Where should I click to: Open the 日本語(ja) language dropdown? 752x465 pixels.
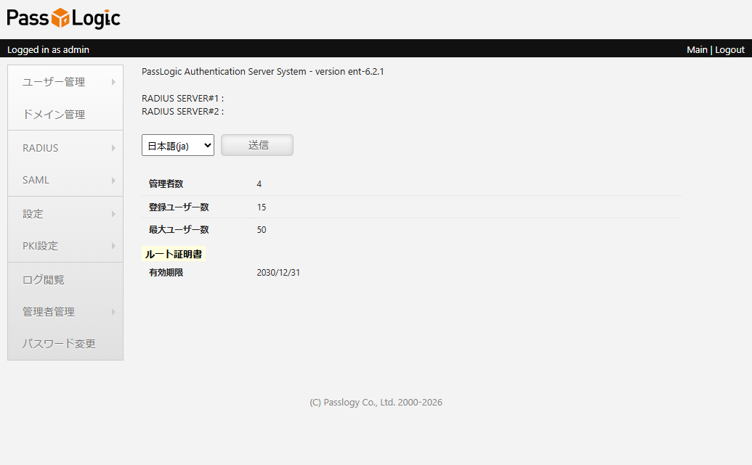[178, 145]
